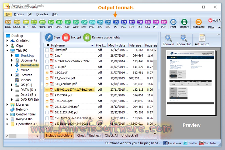The width and height of the screenshot is (225, 150).
Task: Open the File menu
Action: pos(8,14)
